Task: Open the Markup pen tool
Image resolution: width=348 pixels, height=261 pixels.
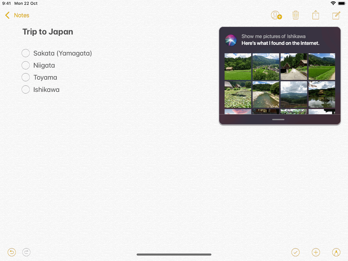Action: pos(336,252)
